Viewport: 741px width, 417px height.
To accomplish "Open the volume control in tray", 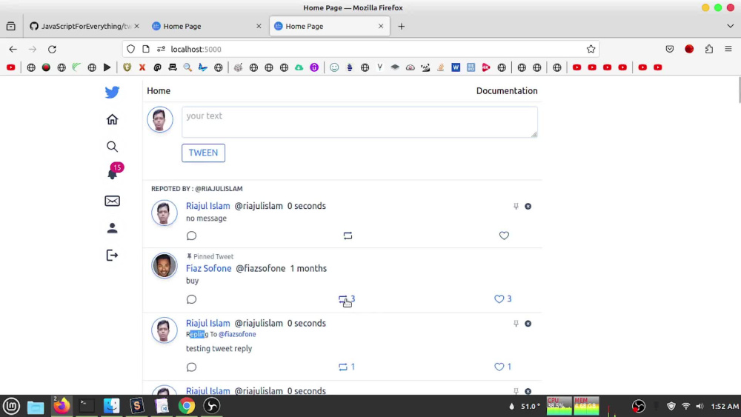I will point(700,406).
